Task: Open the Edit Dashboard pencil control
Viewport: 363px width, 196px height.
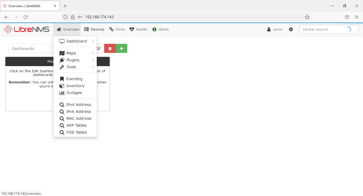Action: click(x=99, y=48)
